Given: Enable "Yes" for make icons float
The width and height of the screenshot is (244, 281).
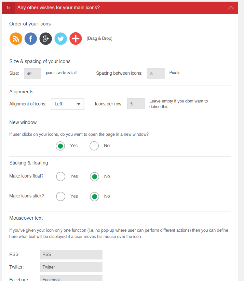Looking at the screenshot, I should click(61, 176).
